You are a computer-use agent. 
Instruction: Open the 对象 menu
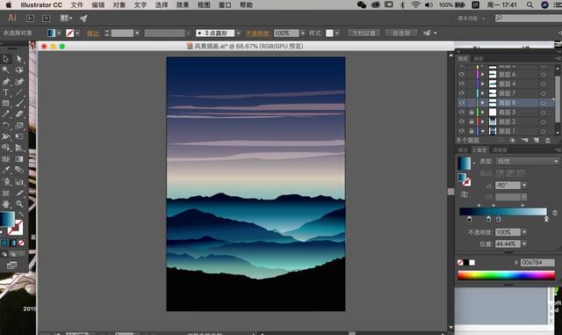119,5
